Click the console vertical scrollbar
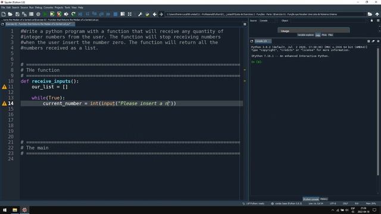This screenshot has height=214, width=381. [378, 112]
